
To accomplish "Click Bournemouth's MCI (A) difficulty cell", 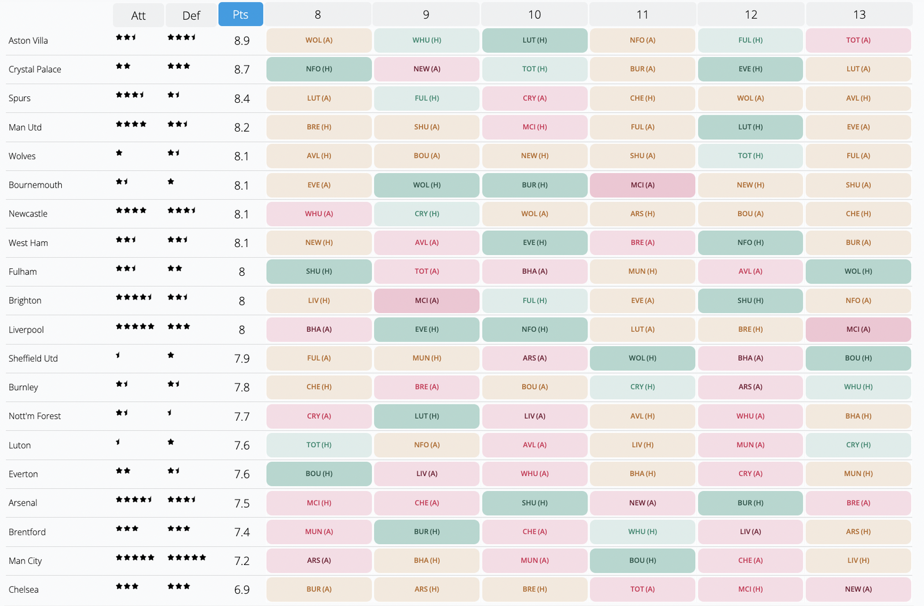I will [642, 185].
